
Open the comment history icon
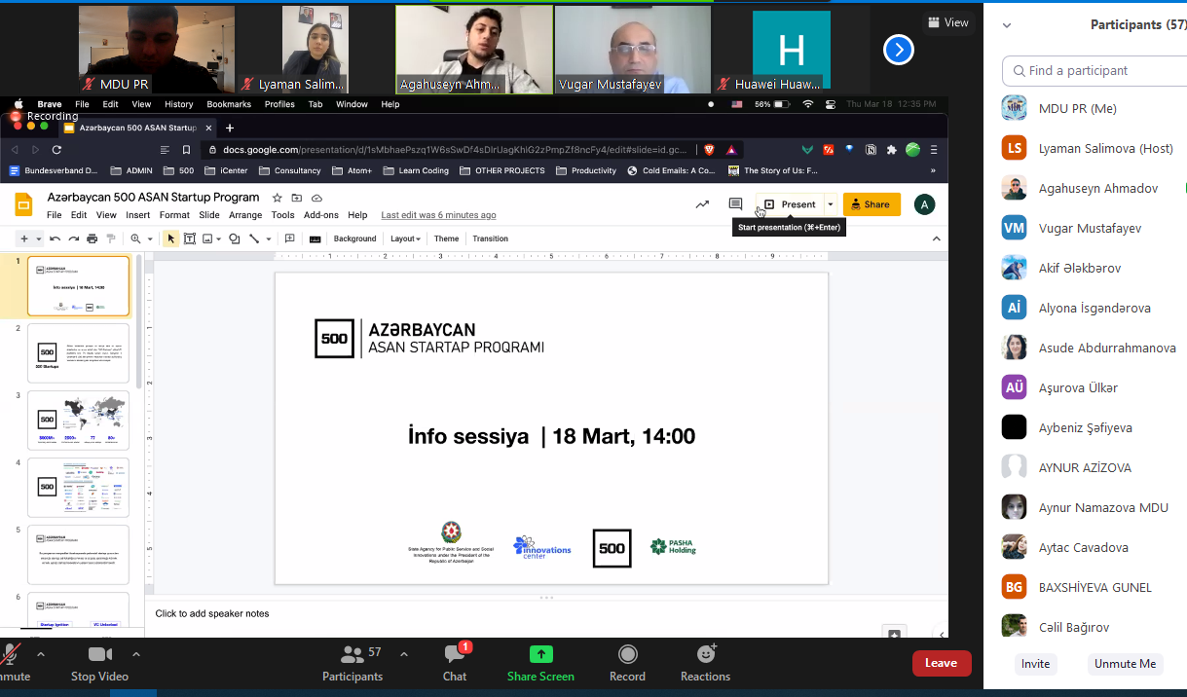pos(735,204)
